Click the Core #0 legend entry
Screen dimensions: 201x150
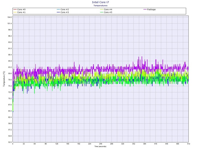pyautogui.click(x=19, y=10)
